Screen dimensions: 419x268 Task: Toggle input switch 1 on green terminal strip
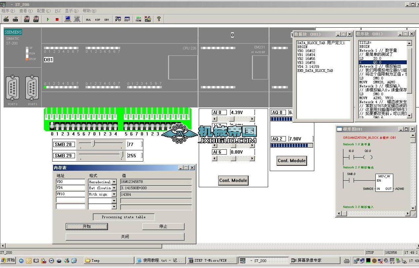pyautogui.click(x=57, y=126)
